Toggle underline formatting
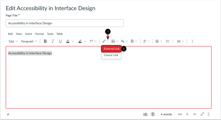Image resolution: width=221 pixels, height=120 pixels. [x=60, y=41]
